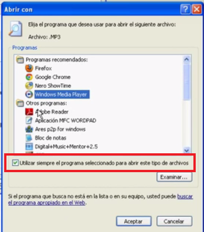
Task: Uncheck 'Utilizar siempre el programa seleccionado' checkbox
Action: [x=15, y=163]
